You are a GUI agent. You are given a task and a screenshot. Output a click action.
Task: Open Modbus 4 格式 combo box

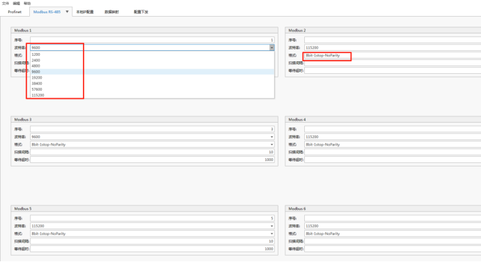(x=393, y=144)
